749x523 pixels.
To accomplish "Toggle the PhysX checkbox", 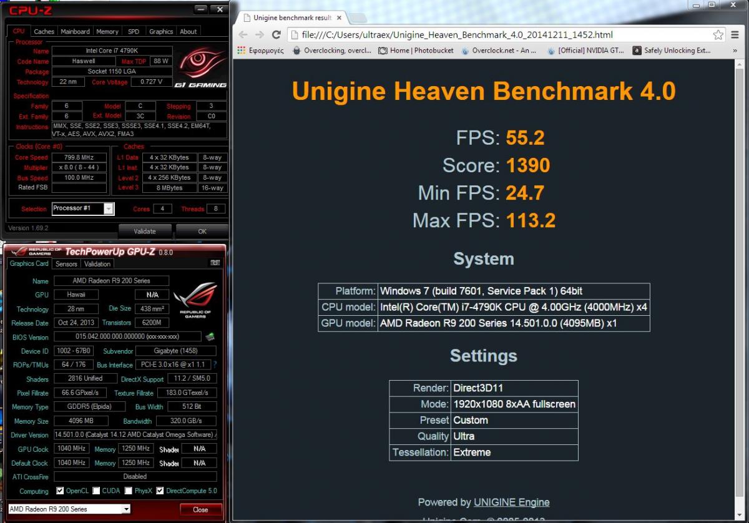I will tap(128, 491).
